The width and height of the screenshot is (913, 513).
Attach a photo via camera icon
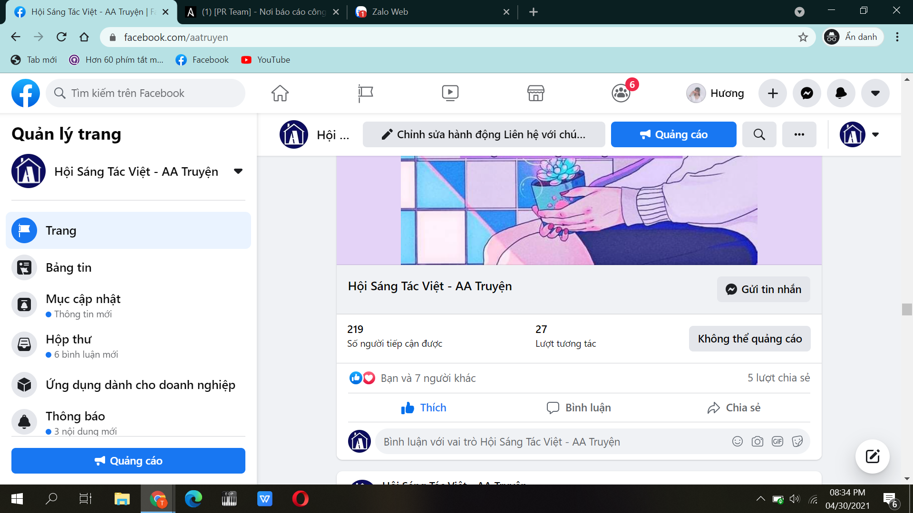[x=758, y=442]
